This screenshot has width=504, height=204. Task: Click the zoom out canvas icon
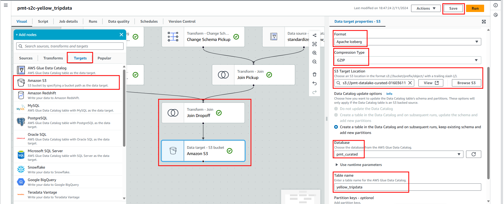(x=315, y=62)
